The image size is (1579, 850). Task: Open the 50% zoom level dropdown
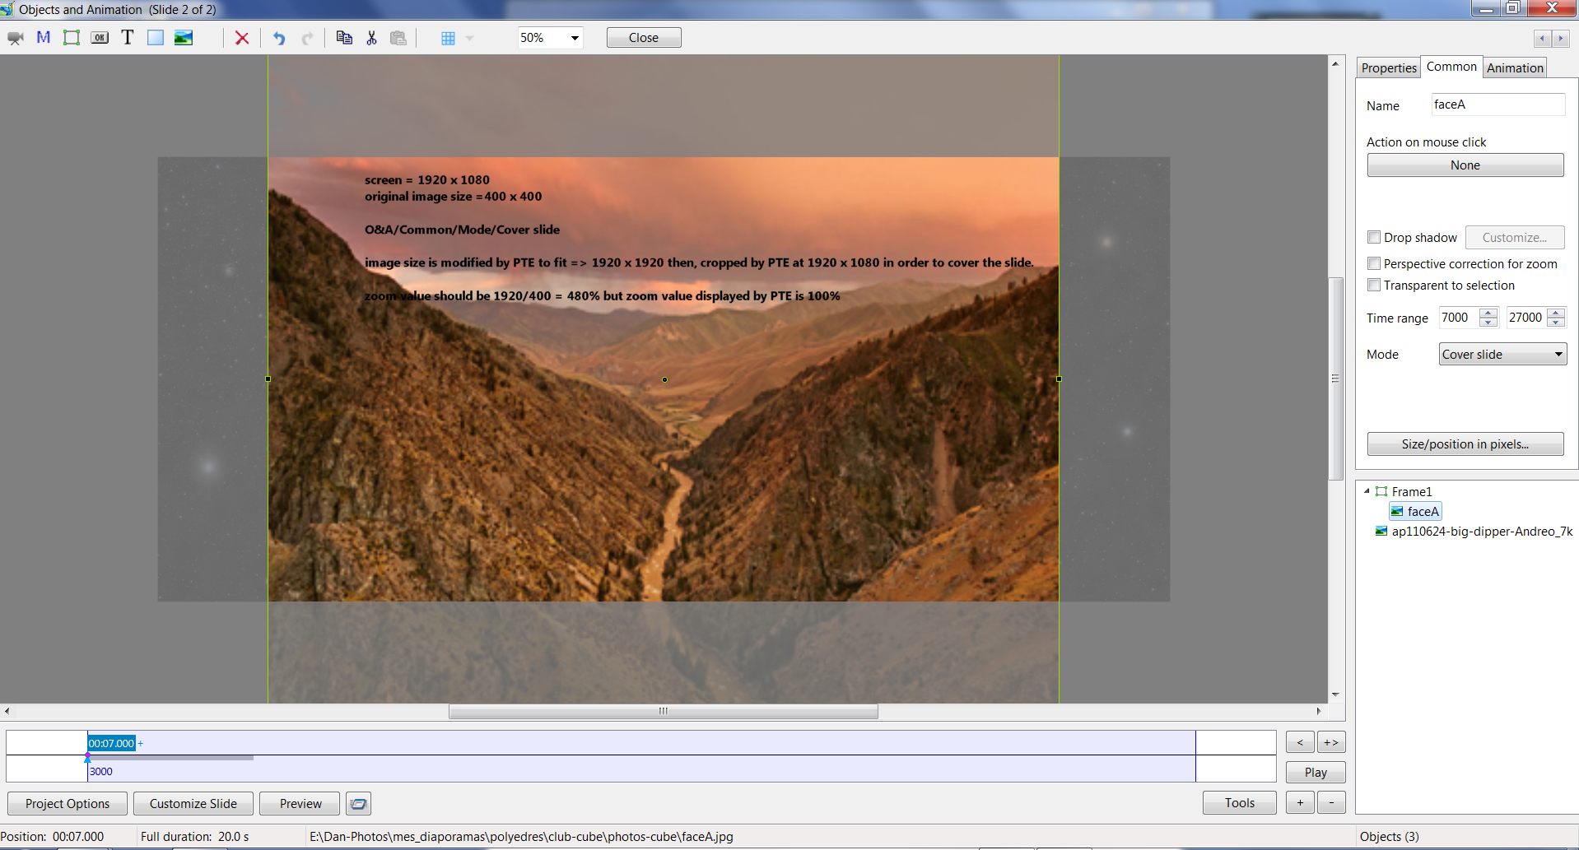coord(574,38)
